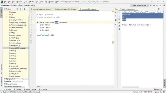Switch to opencv_image_with_video.py tab

[x=66, y=9]
